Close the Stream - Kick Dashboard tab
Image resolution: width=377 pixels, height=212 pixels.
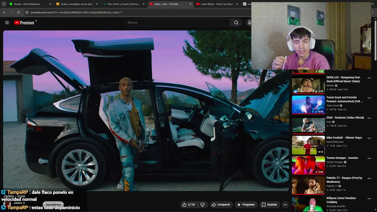click(50, 4)
